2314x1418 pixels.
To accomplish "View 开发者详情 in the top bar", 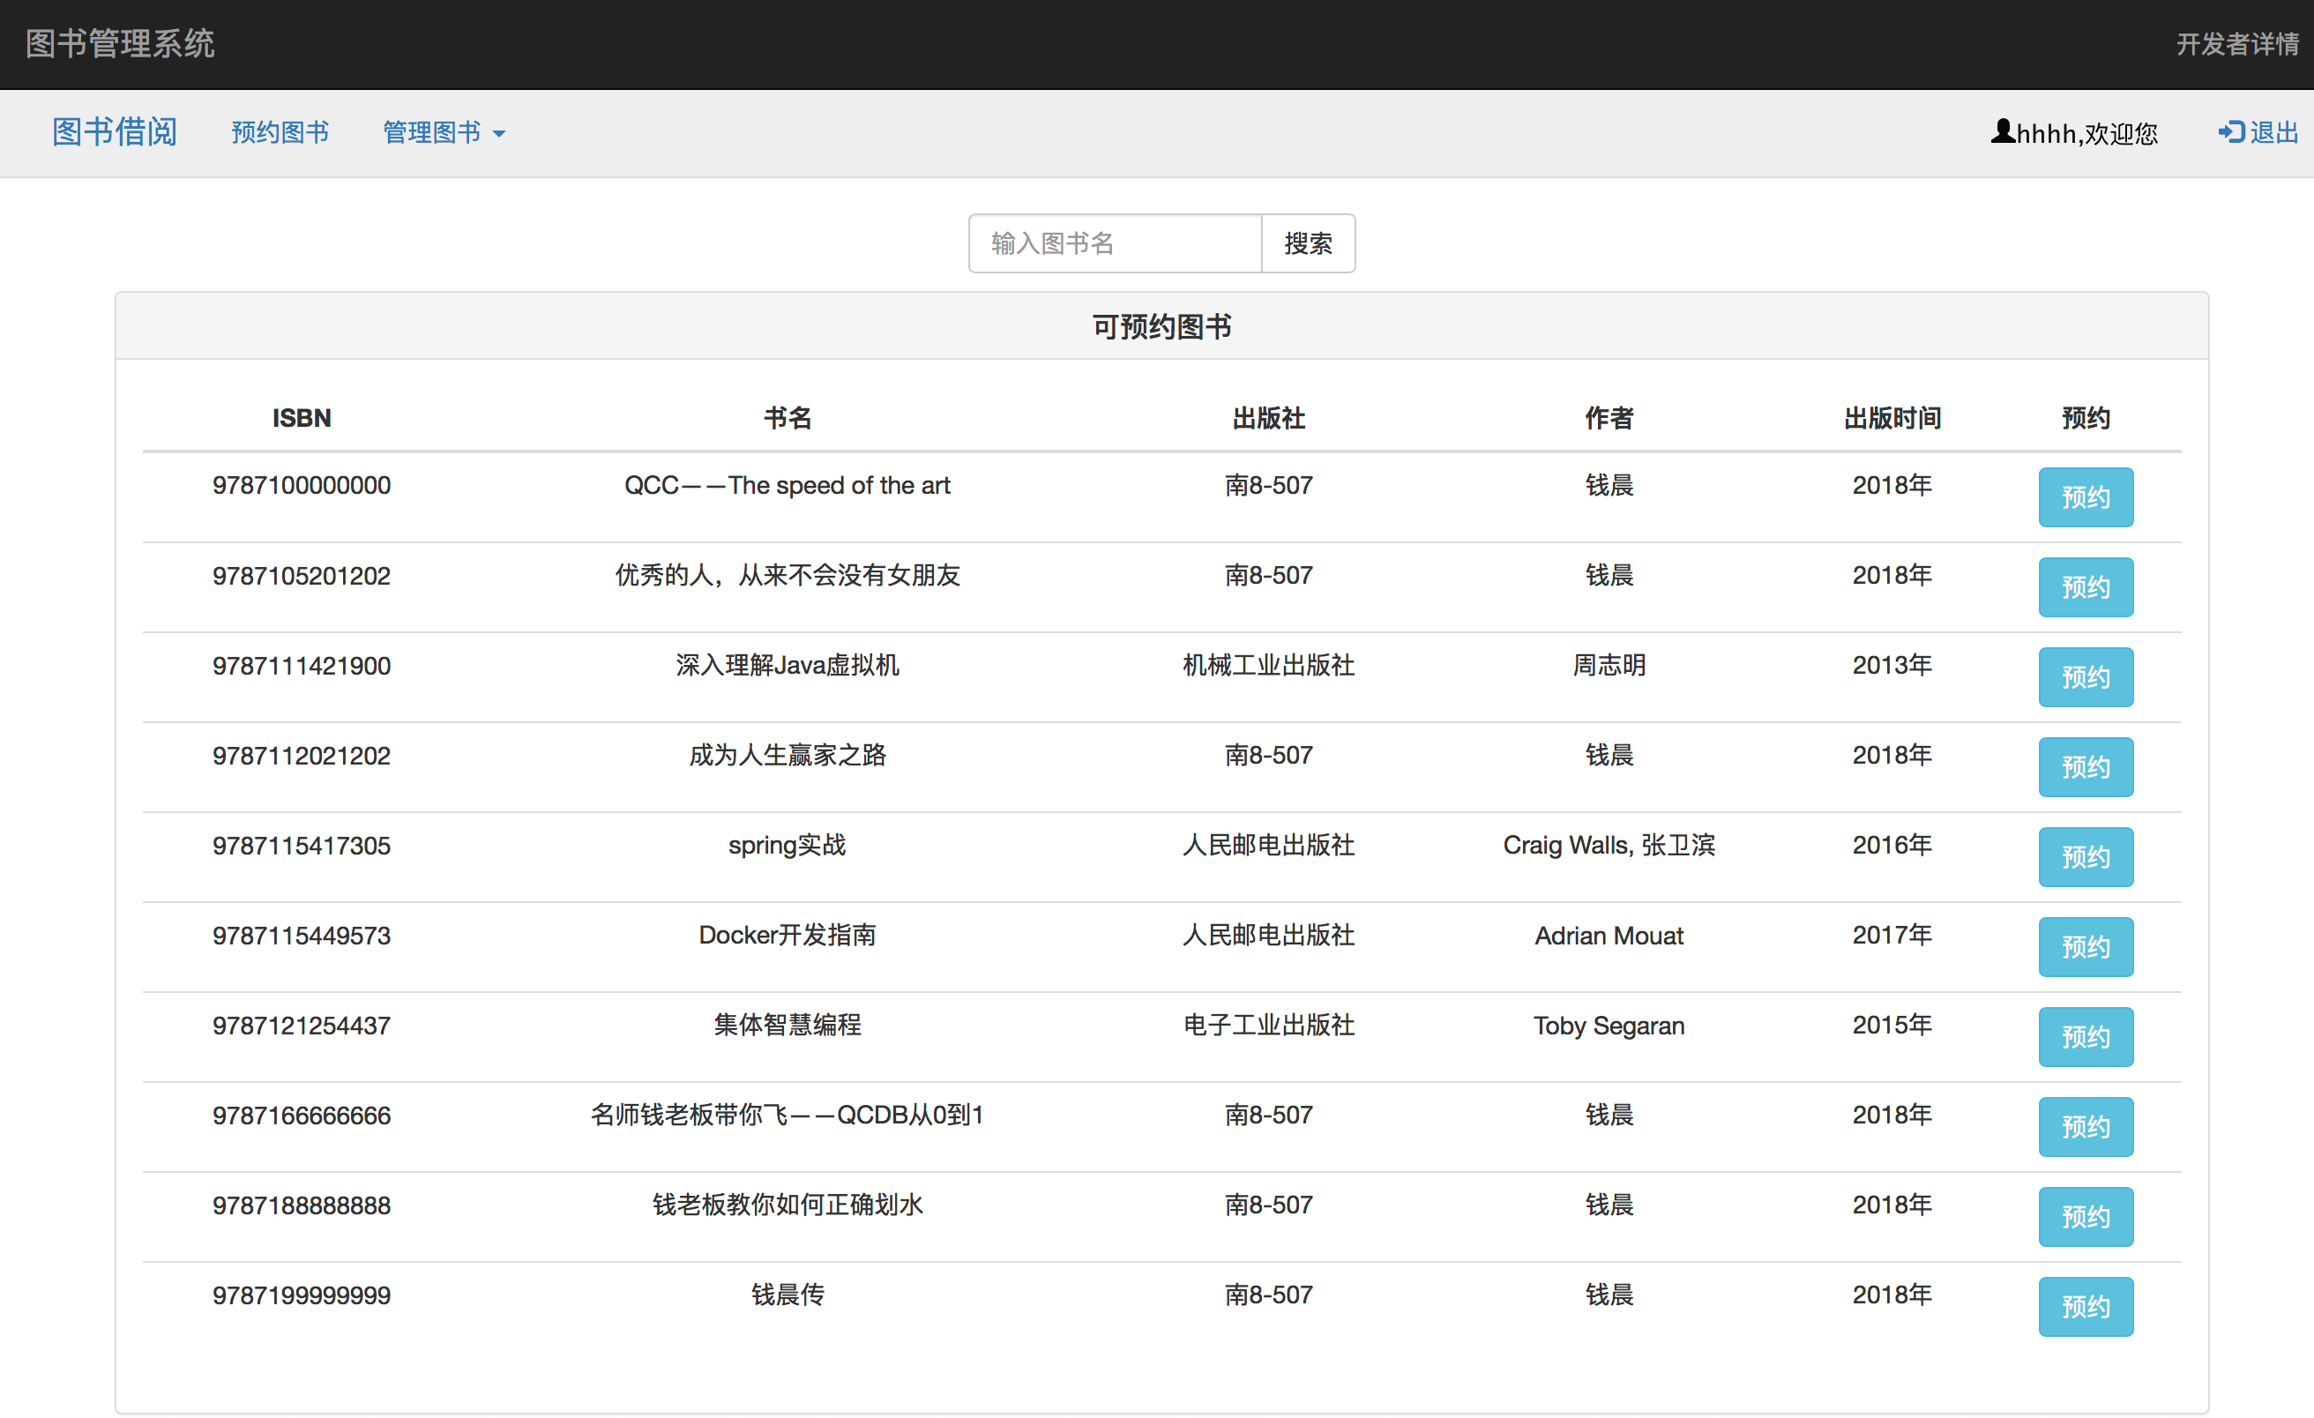I will coord(2237,43).
